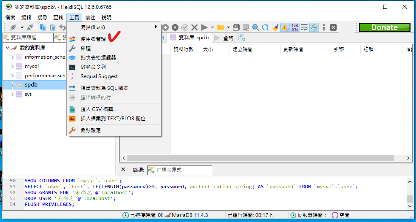Viewport: 416px width, 222px height.
Task: Open a new query tab with the plus icon
Action: click(x=242, y=38)
